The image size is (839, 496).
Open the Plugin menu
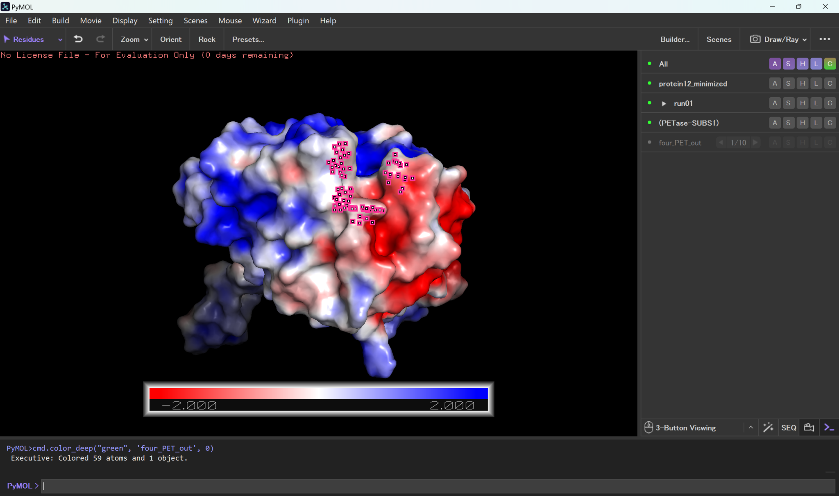point(298,20)
